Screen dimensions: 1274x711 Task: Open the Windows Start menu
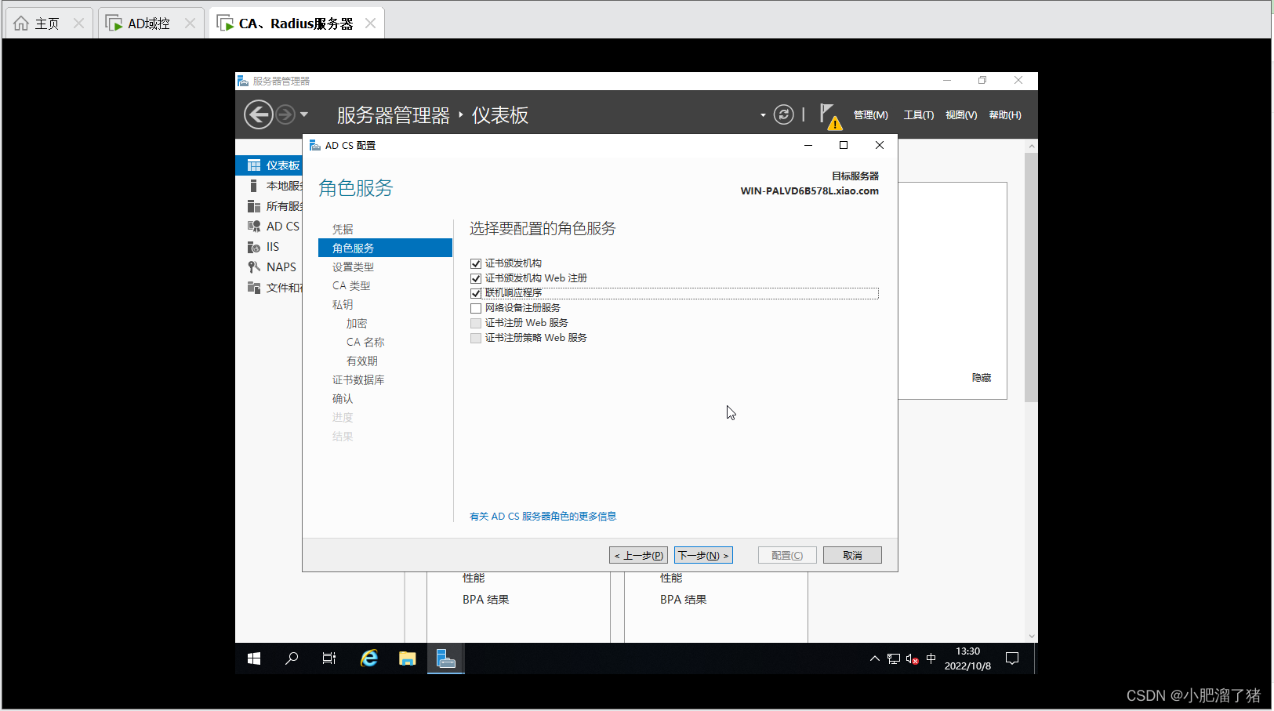254,658
